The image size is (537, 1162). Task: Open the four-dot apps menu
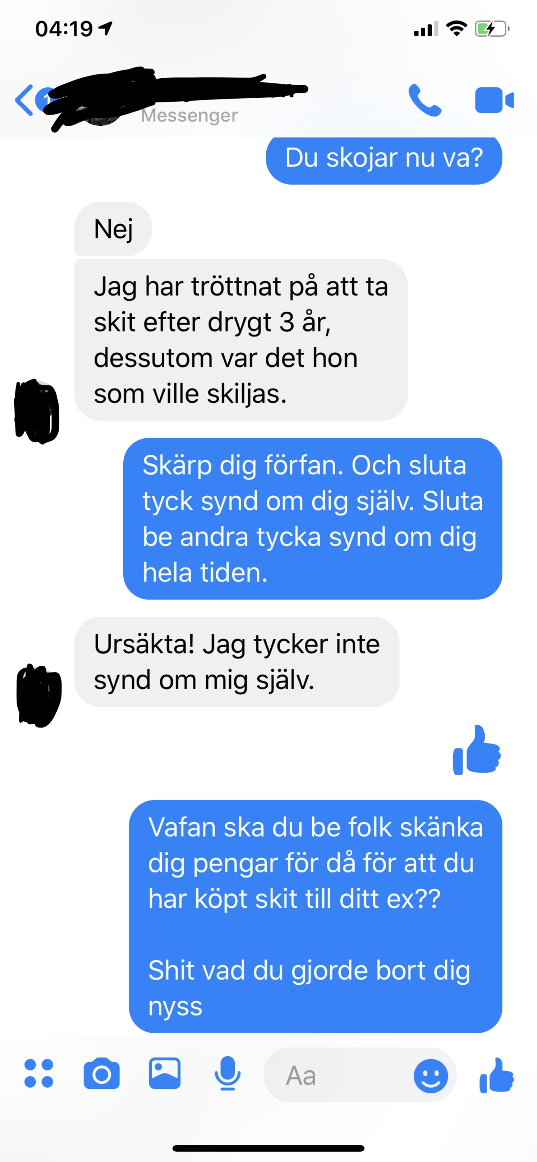(39, 1073)
